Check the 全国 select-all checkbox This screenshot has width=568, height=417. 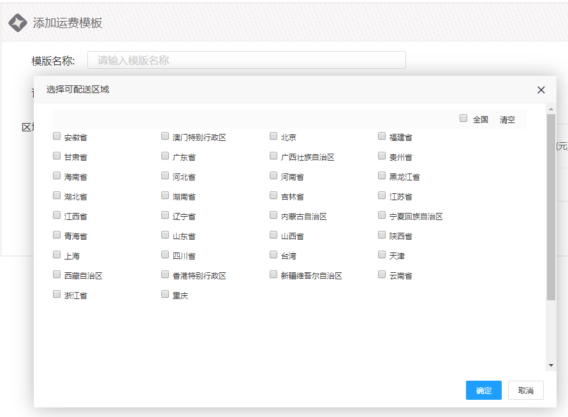pos(463,119)
